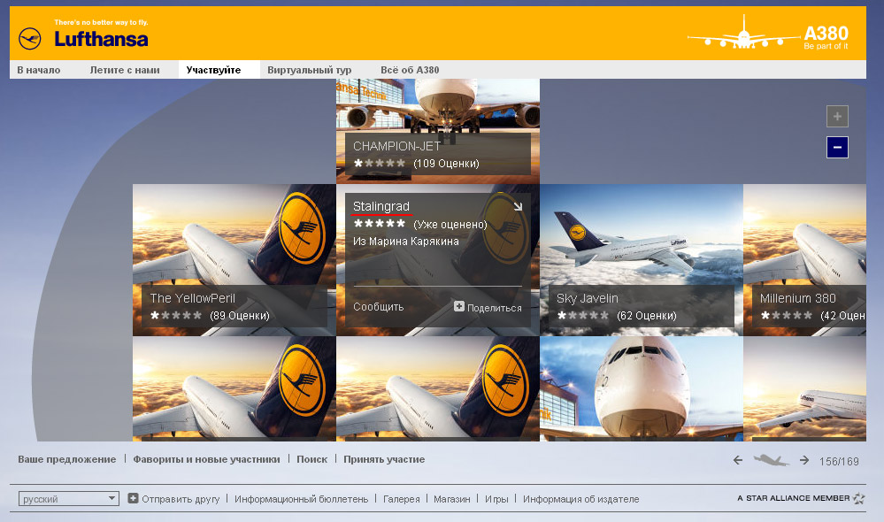Screen dimensions: 884x522
Task: Open the В начало menu item
Action: [38, 70]
